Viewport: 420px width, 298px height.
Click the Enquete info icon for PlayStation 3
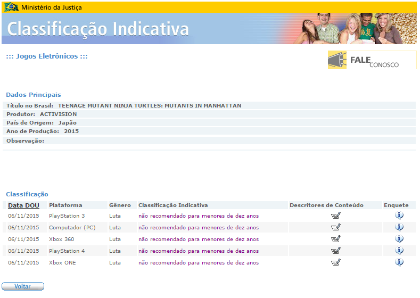[x=399, y=216]
